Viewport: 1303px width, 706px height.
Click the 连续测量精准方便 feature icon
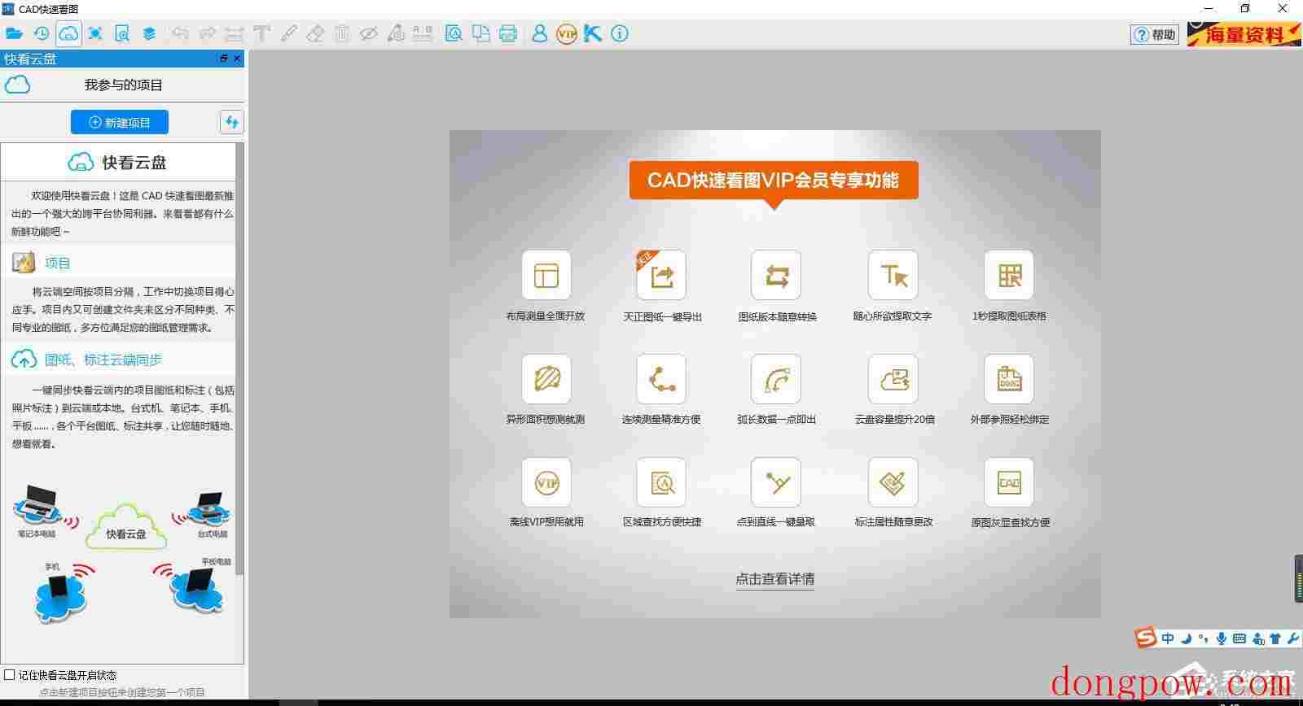pos(661,378)
